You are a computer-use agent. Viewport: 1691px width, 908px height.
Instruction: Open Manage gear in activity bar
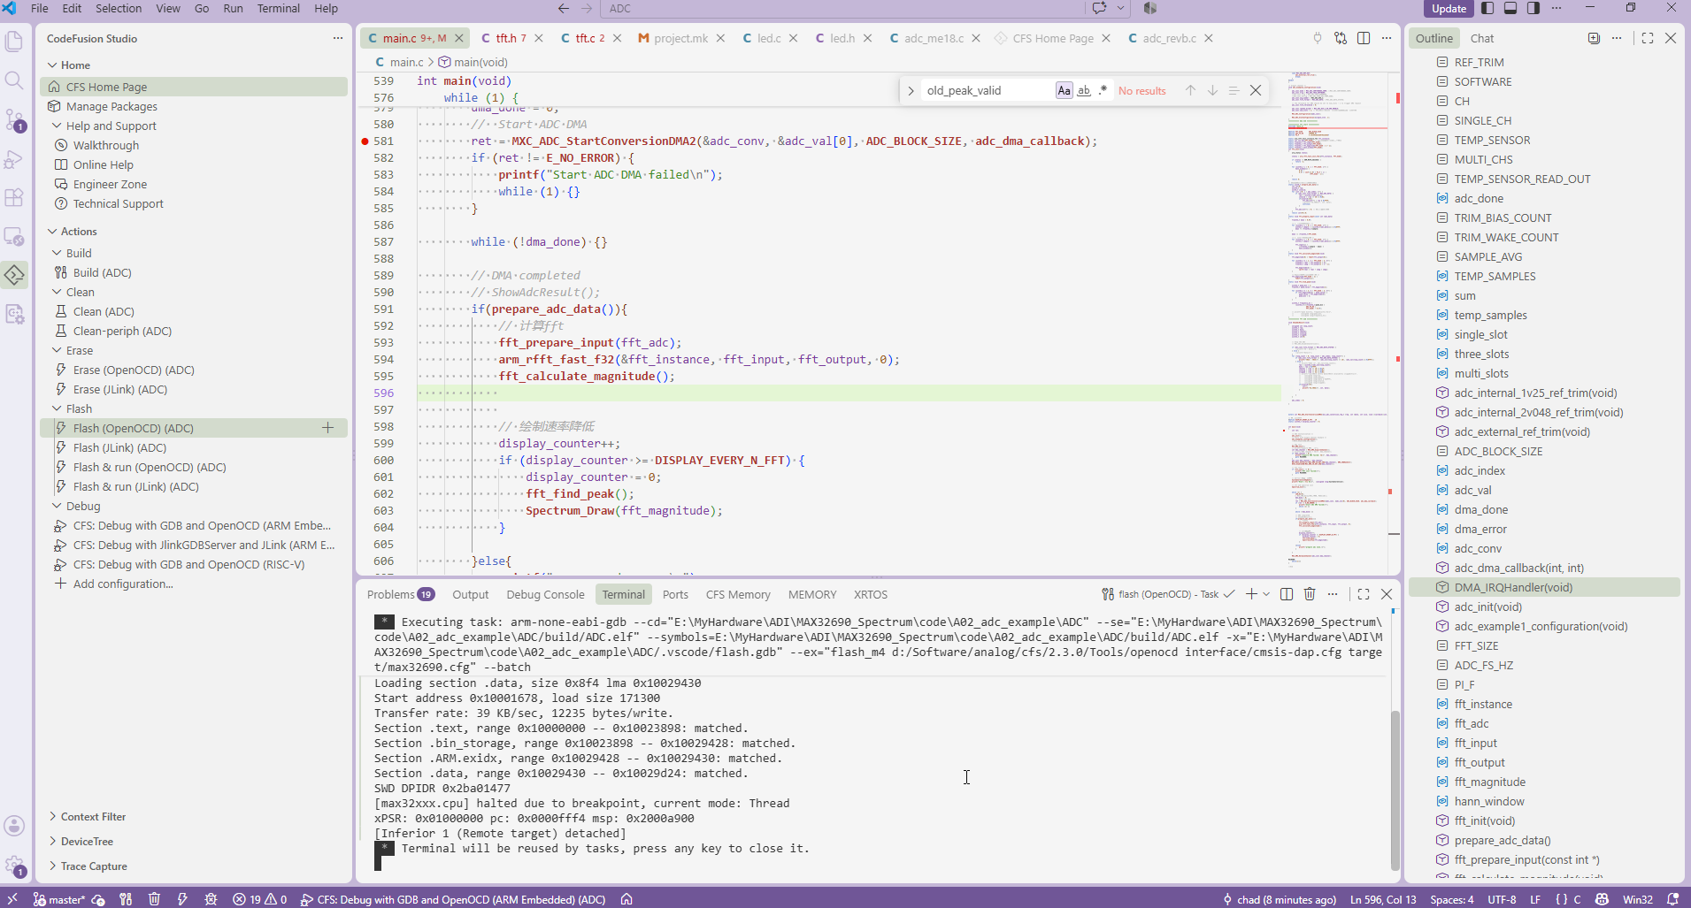[x=14, y=866]
